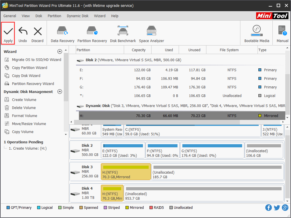The width and height of the screenshot is (291, 218).
Task: Click the Twitter icon in the status bar
Action: point(277,207)
